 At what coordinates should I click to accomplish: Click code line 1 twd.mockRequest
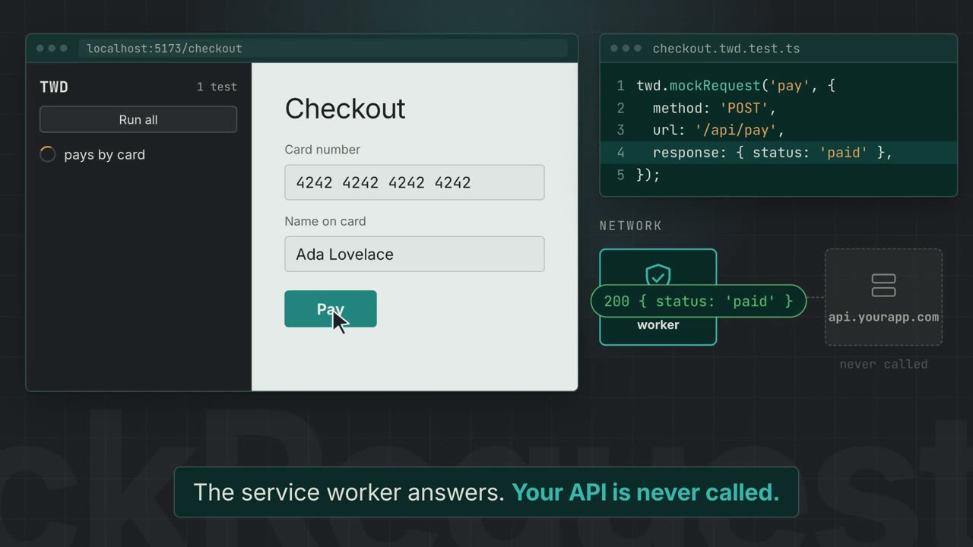pyautogui.click(x=736, y=86)
